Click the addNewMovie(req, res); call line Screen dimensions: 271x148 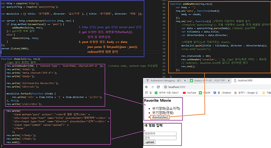[x=27, y=27]
